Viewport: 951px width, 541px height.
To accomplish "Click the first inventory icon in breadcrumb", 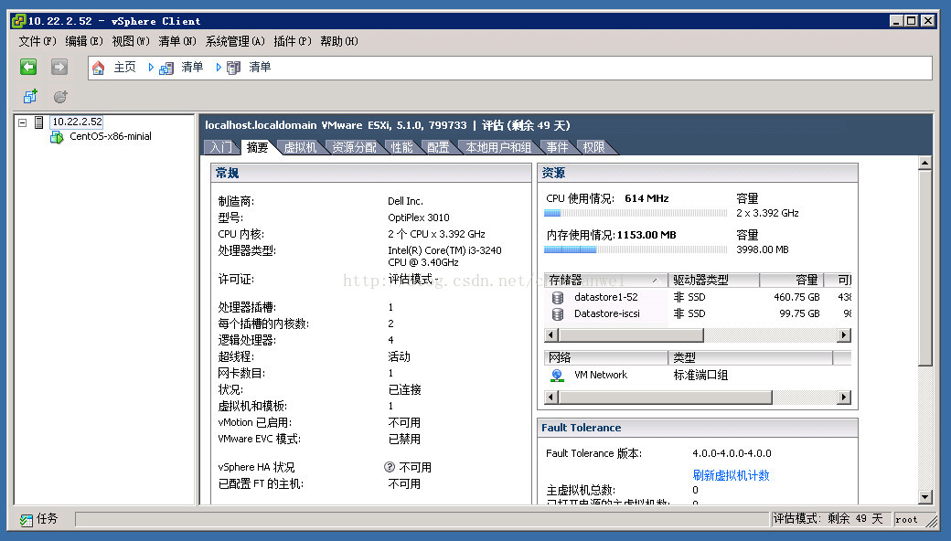I will (166, 68).
